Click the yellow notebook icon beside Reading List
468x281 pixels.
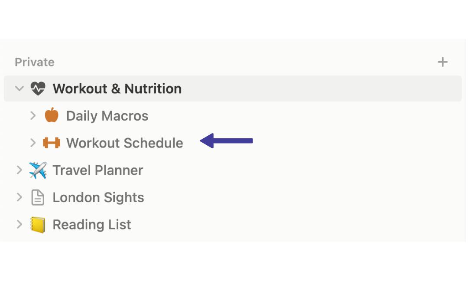[38, 225]
